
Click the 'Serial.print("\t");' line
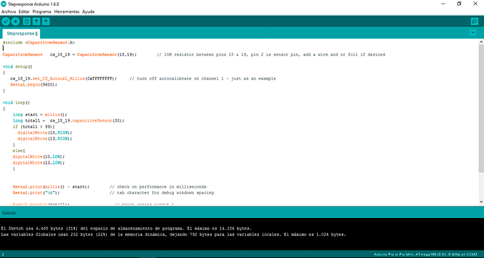[x=36, y=193]
